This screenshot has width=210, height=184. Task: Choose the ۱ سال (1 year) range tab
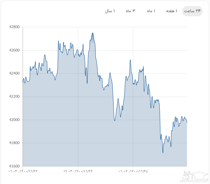110,11
